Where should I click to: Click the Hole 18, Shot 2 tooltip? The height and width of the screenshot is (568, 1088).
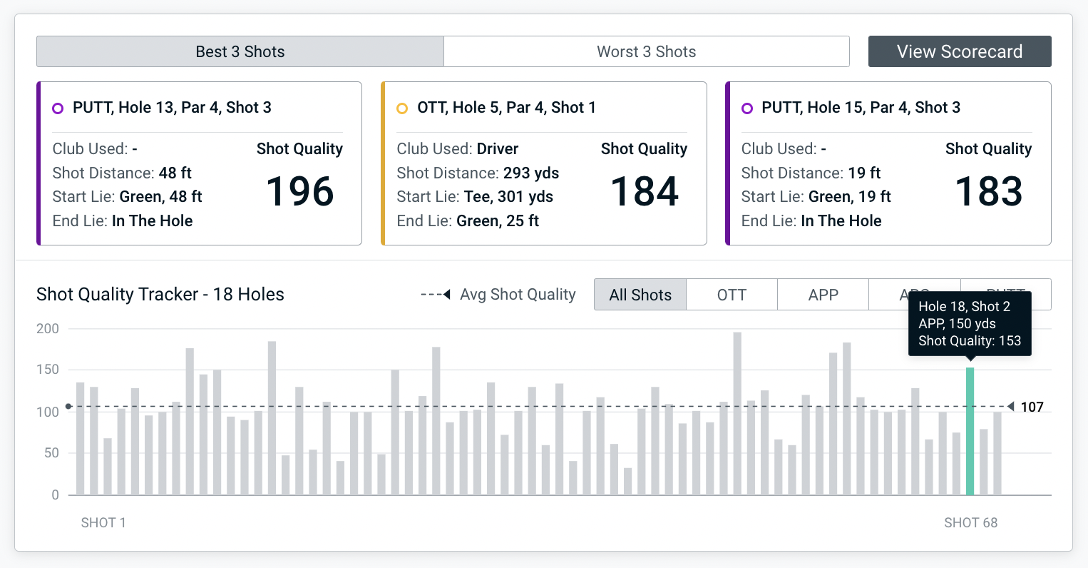[970, 324]
